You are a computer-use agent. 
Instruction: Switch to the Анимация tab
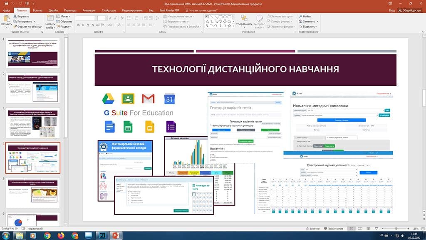point(89,10)
